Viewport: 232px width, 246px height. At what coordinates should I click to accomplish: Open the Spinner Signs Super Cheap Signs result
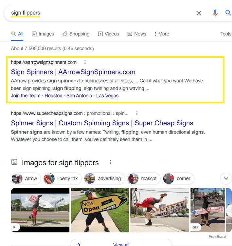pos(102,123)
